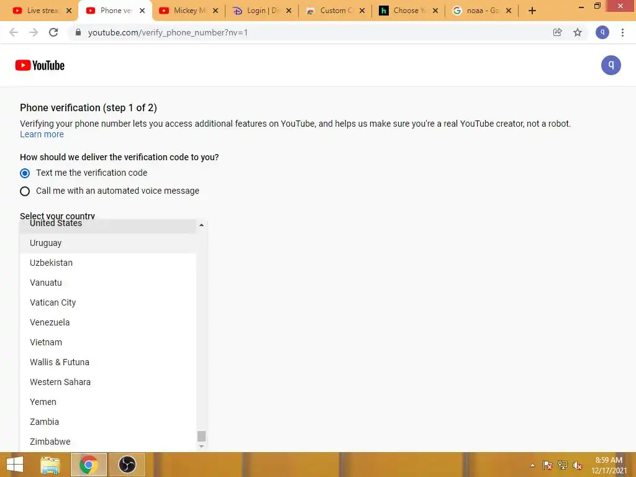Close the Custom C tab

(x=362, y=11)
